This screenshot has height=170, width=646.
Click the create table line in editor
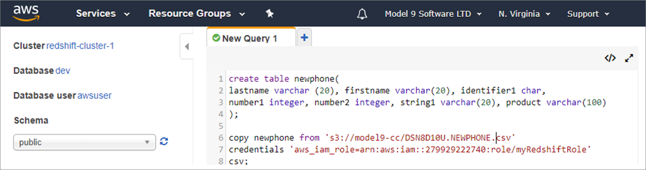(x=284, y=79)
